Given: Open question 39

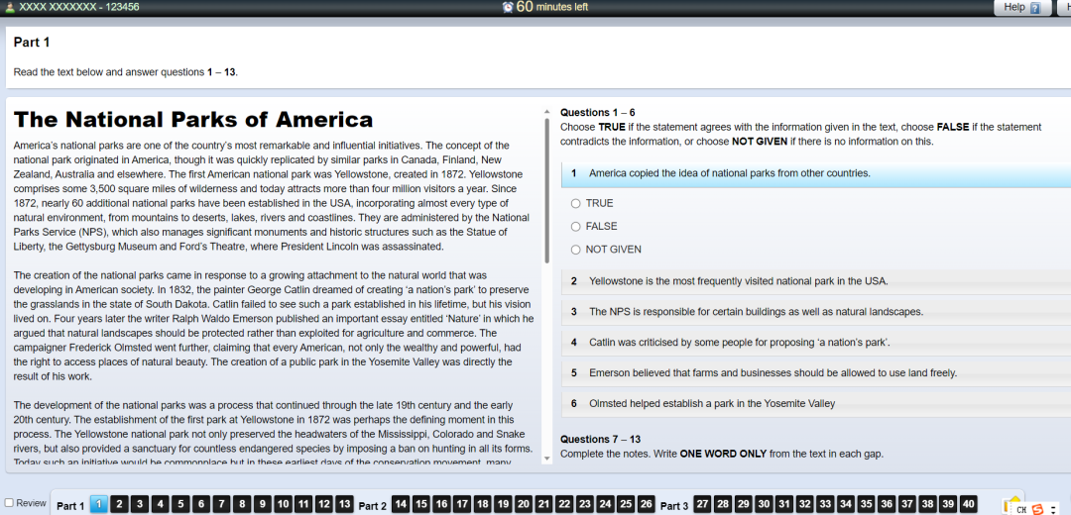Looking at the screenshot, I should point(949,505).
